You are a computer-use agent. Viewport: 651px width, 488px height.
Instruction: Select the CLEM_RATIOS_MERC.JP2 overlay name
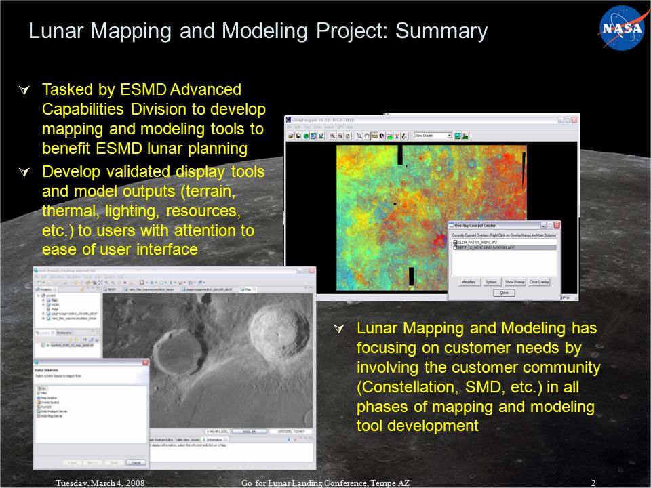click(477, 243)
